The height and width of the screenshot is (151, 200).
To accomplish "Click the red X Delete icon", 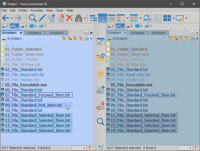I will [69, 18].
